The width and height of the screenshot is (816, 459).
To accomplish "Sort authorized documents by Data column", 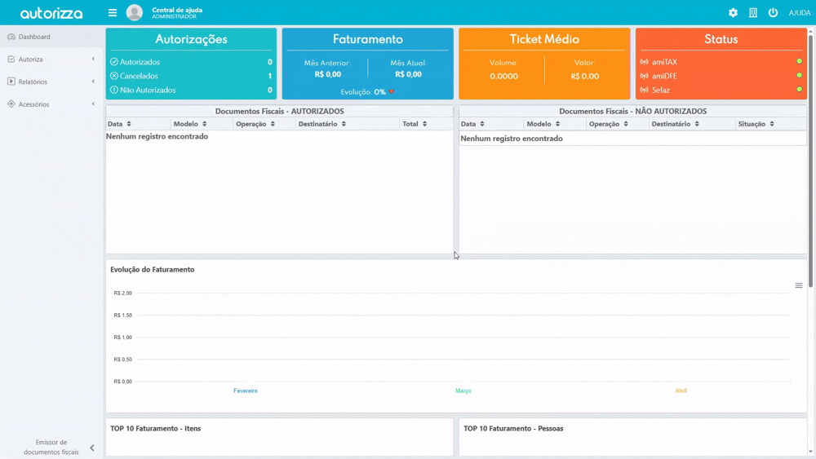I will tap(119, 124).
